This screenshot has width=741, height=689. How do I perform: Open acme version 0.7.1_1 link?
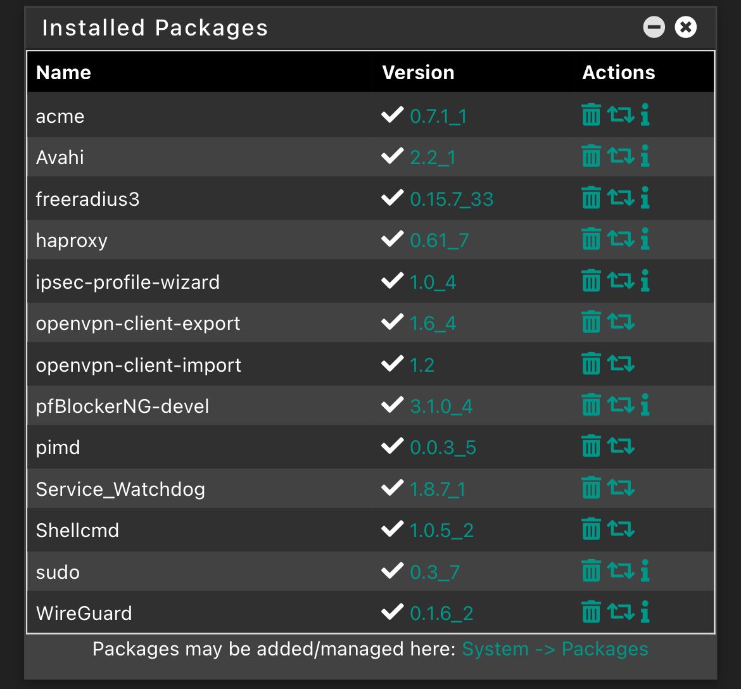tap(438, 117)
